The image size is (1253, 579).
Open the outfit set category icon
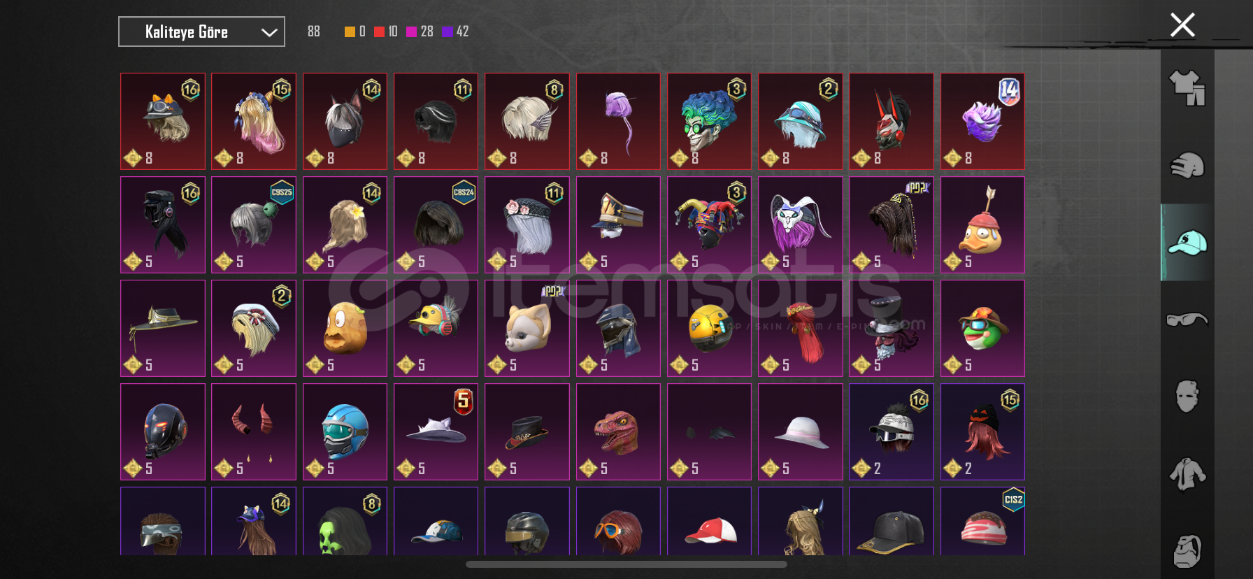coord(1187,88)
